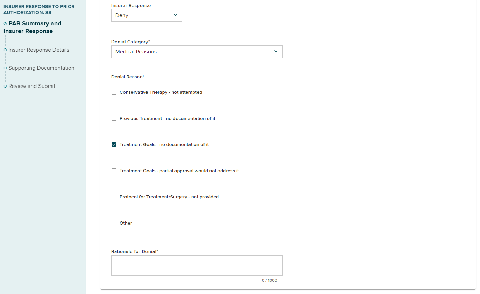The height and width of the screenshot is (294, 480).
Task: Expand the Denial Category dropdown
Action: click(x=196, y=52)
